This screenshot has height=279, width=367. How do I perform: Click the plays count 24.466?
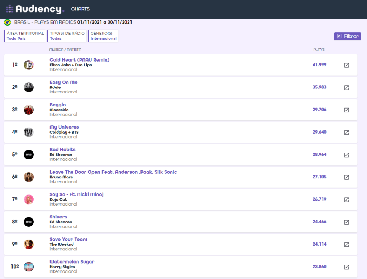pyautogui.click(x=319, y=222)
